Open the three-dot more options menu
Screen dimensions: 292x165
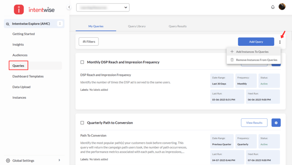pyautogui.click(x=280, y=42)
